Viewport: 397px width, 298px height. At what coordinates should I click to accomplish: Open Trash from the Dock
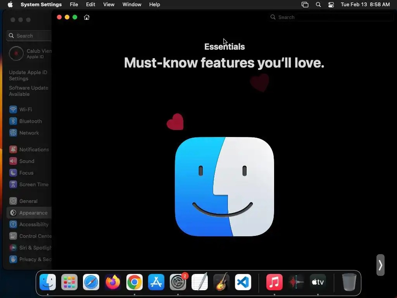[x=349, y=282]
